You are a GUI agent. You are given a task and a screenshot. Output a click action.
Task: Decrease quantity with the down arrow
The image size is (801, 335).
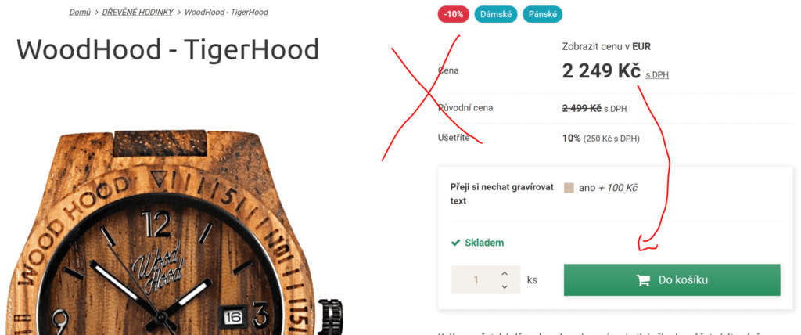pos(505,287)
